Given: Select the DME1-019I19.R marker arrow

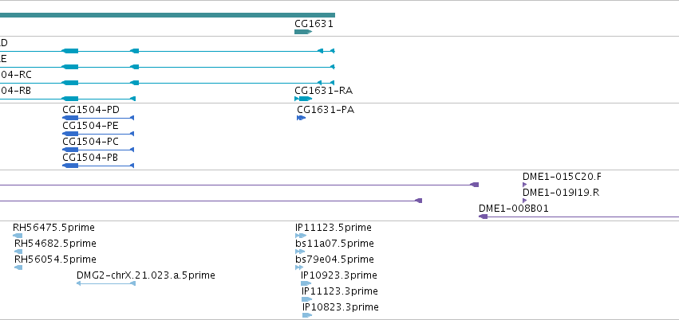Looking at the screenshot, I should [x=525, y=201].
